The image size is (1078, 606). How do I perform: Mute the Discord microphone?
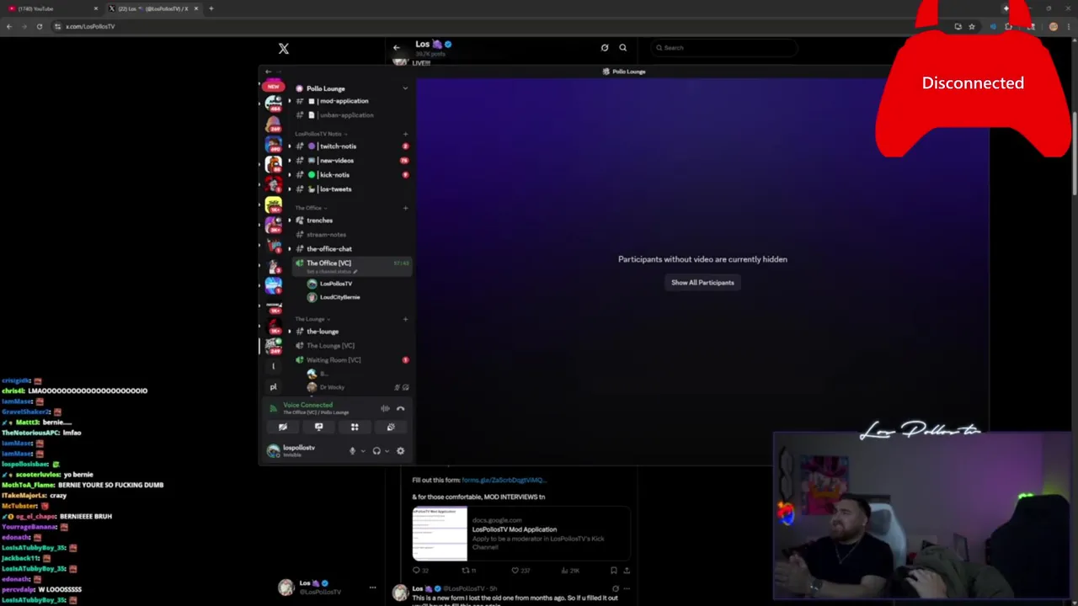[x=352, y=451]
